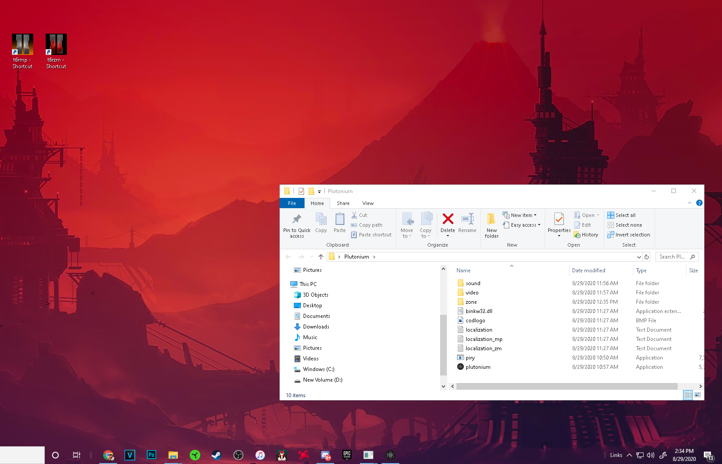Viewport: 722px width, 464px height.
Task: Click Select all in the ribbon
Action: (x=621, y=215)
